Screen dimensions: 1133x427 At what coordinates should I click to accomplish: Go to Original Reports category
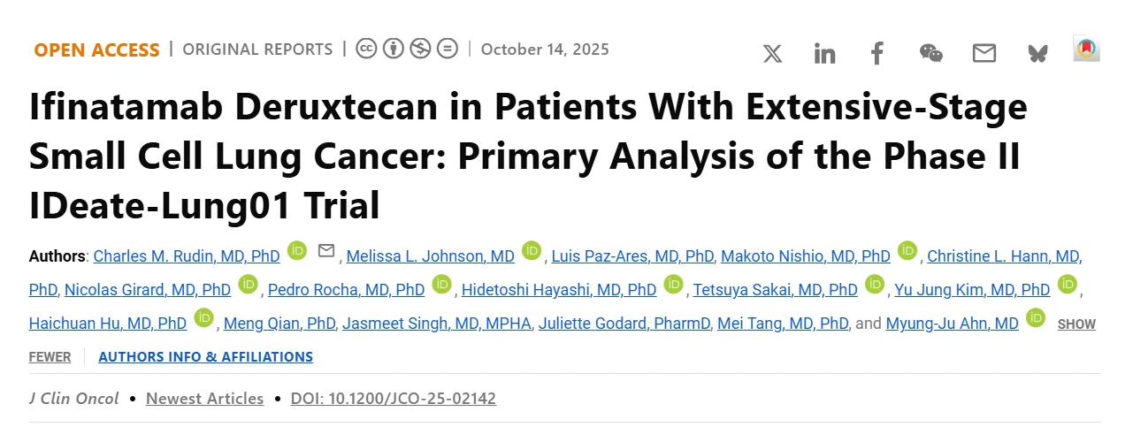pos(257,50)
